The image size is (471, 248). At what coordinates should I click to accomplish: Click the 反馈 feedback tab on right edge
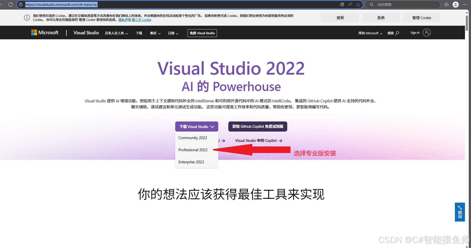[x=460, y=212]
